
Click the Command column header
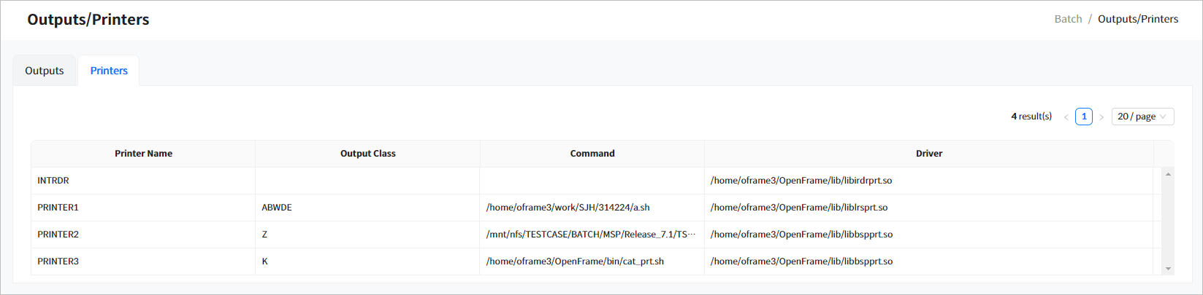(x=592, y=154)
